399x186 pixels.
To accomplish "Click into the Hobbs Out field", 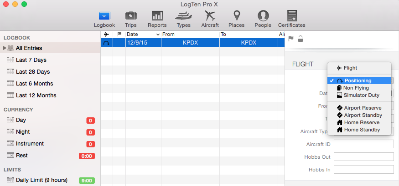I will tap(363, 156).
